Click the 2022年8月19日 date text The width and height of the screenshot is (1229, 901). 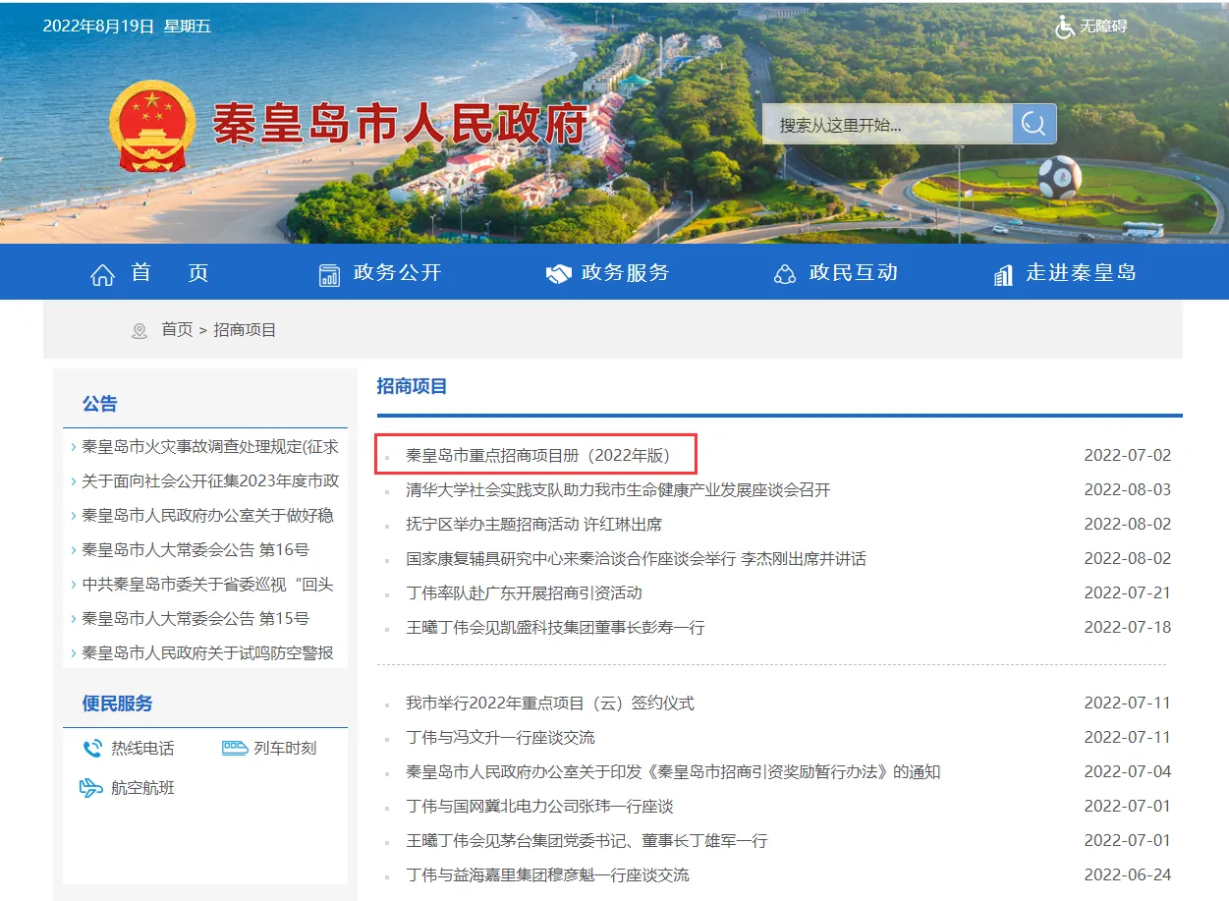coord(98,27)
